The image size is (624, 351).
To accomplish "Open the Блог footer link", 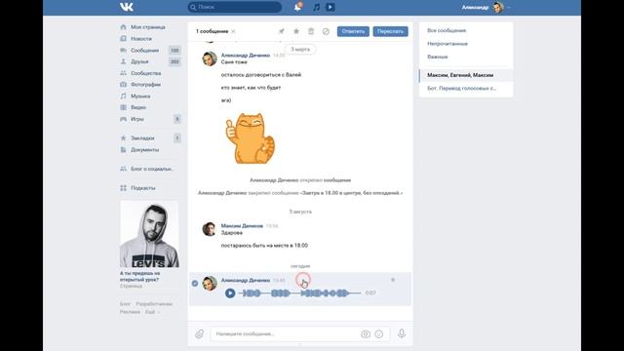I will coord(125,304).
